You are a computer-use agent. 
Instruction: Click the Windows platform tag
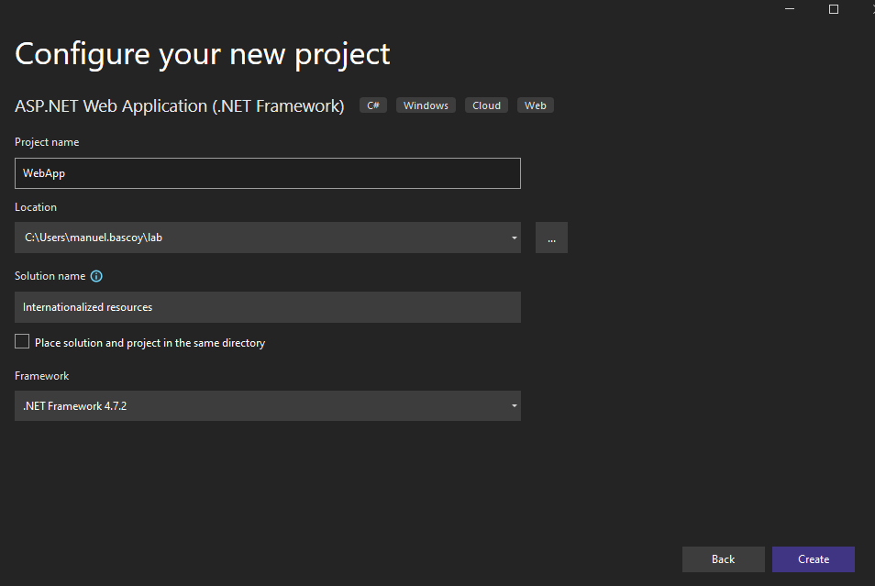pos(426,105)
